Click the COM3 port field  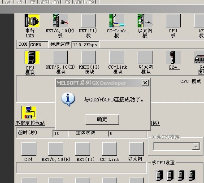point(39,44)
